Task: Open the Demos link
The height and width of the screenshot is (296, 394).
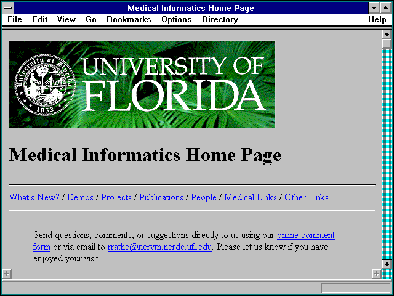Action: [80, 197]
